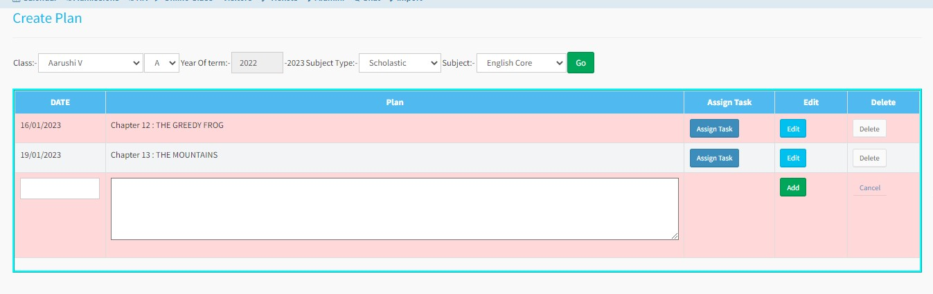Click the Year Of term 2022 field
This screenshot has height=294, width=933.
pos(256,63)
